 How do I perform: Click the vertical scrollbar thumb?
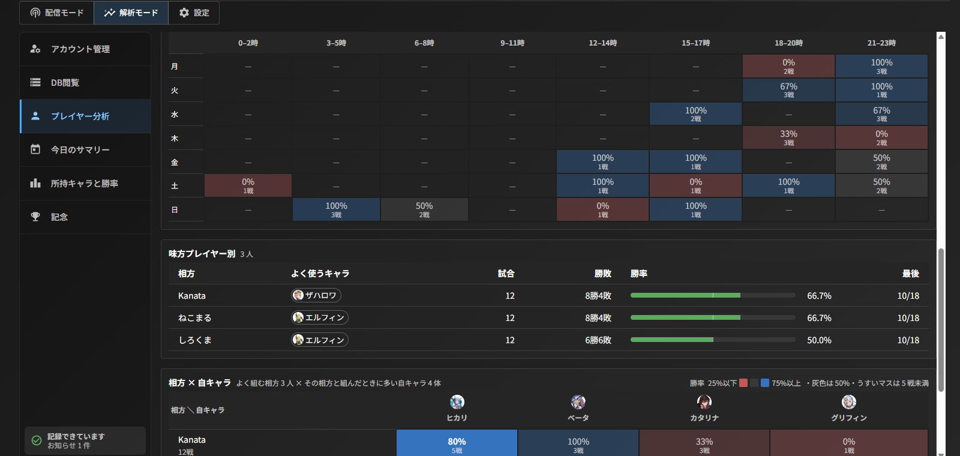[x=941, y=320]
